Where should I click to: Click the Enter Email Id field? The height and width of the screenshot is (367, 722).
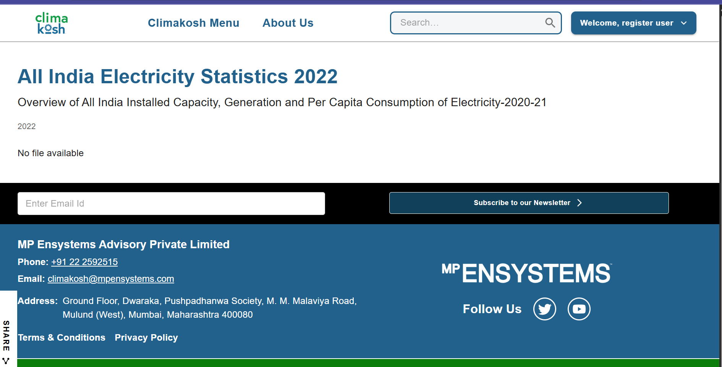click(171, 204)
